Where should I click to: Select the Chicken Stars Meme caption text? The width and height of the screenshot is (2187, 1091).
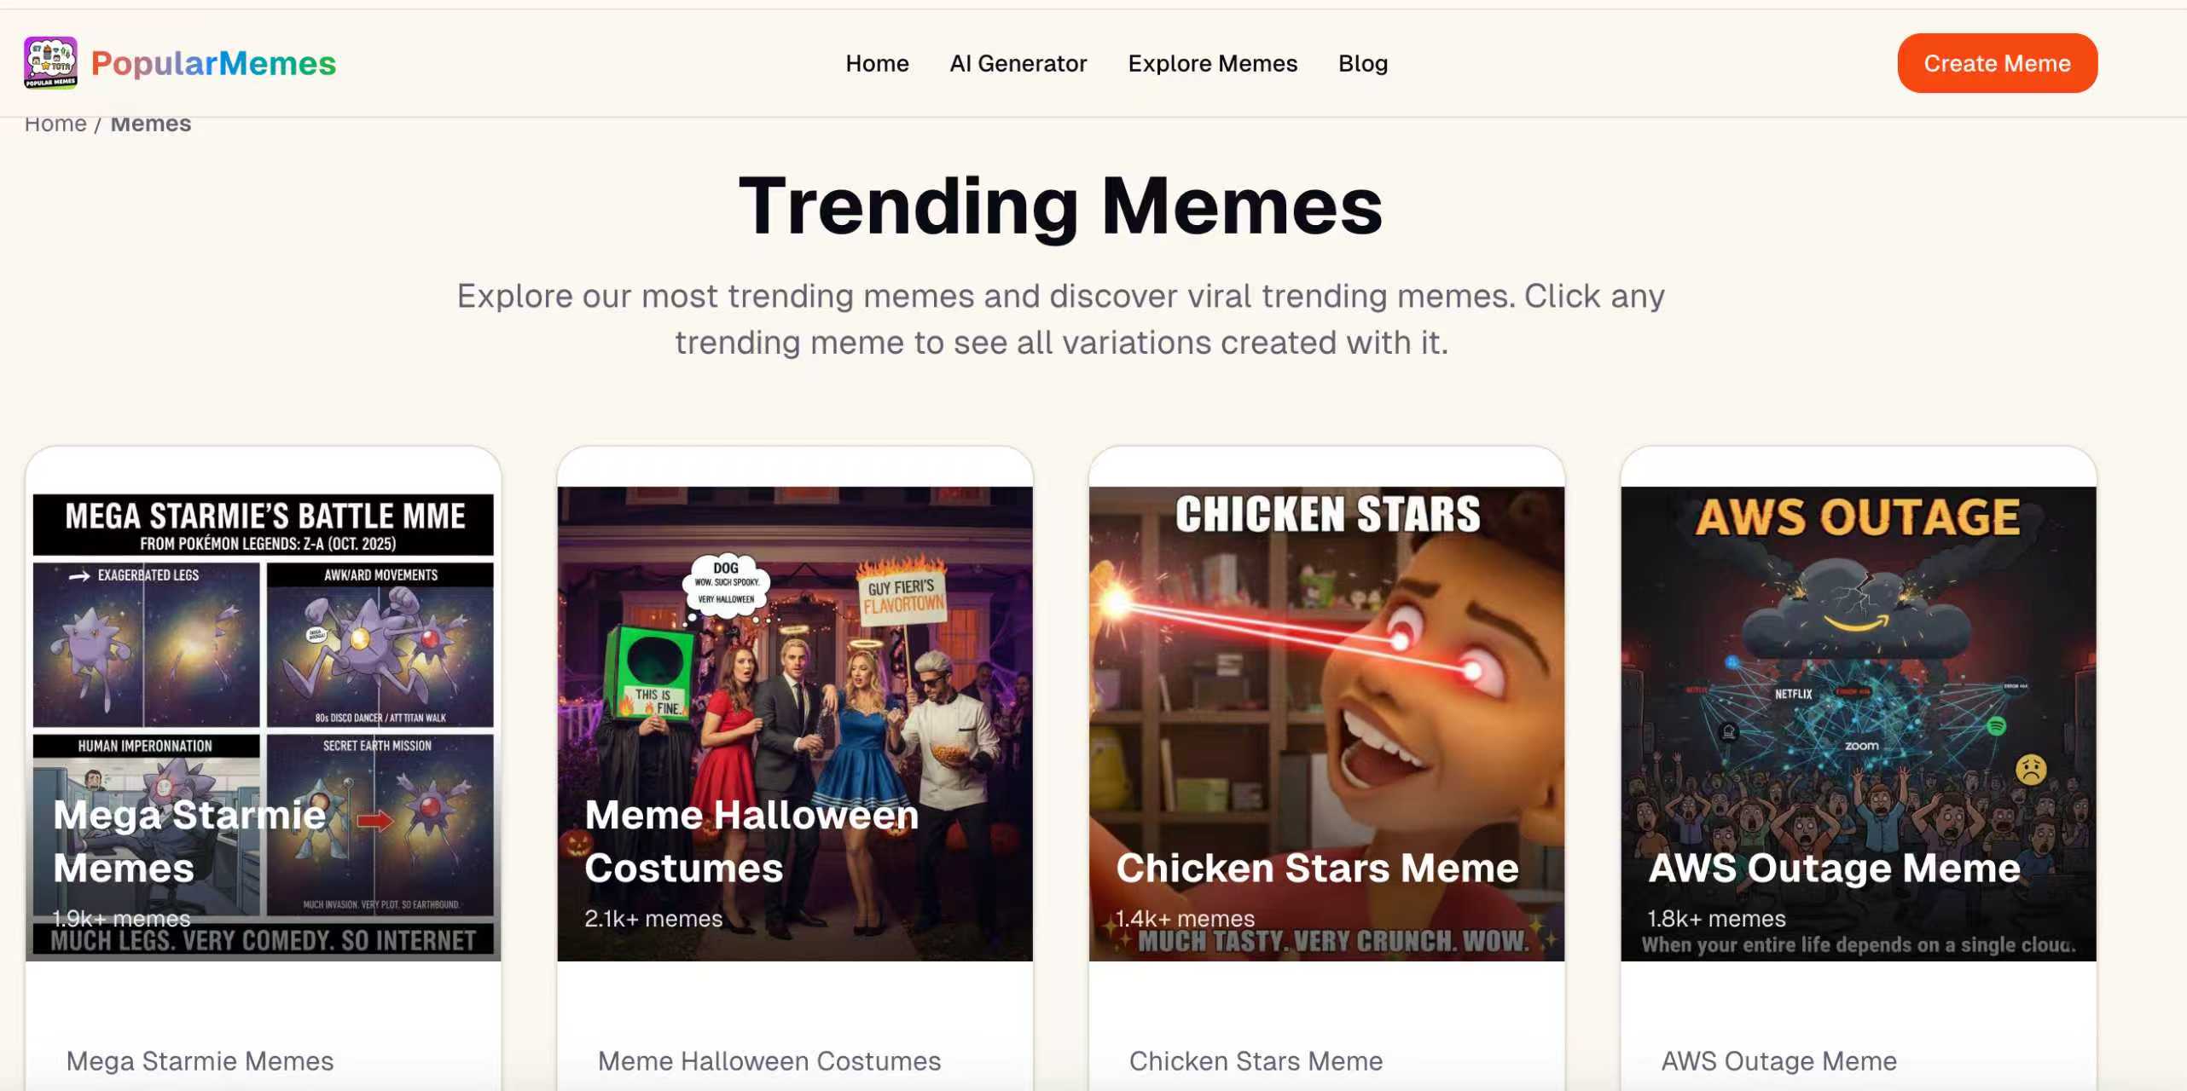[1256, 1061]
